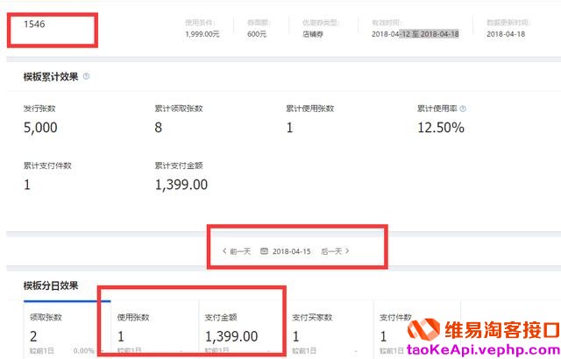This screenshot has height=359, width=561.
Task: Go to previous day with 前一天
Action: click(237, 251)
